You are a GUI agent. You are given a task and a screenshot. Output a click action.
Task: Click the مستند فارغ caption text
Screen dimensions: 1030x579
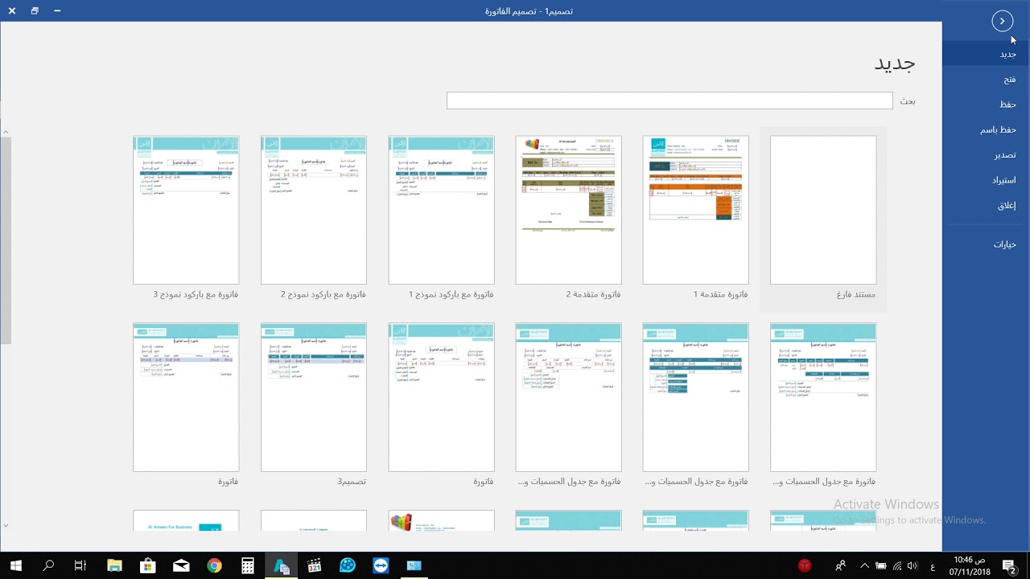click(856, 295)
